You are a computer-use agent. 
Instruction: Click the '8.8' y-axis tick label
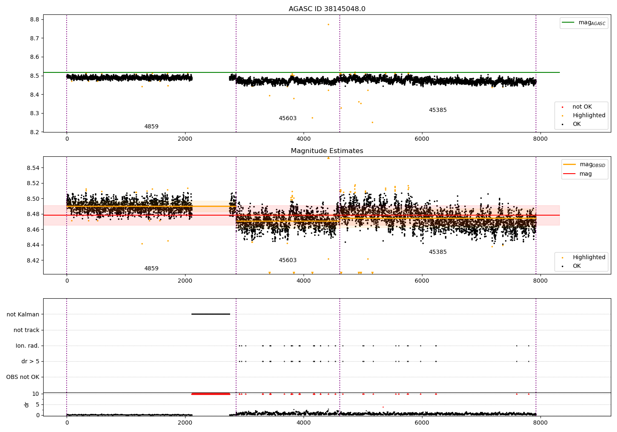click(35, 20)
